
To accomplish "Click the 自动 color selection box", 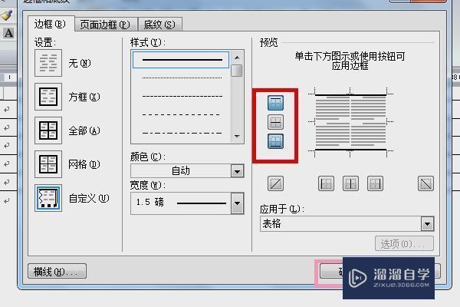I will click(181, 171).
